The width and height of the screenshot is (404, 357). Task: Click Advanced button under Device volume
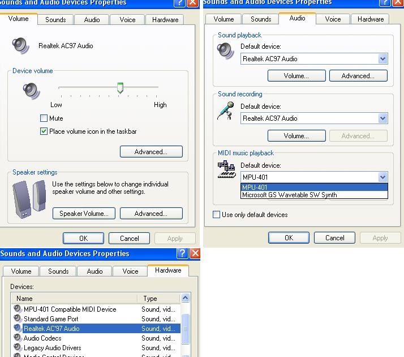pos(151,152)
